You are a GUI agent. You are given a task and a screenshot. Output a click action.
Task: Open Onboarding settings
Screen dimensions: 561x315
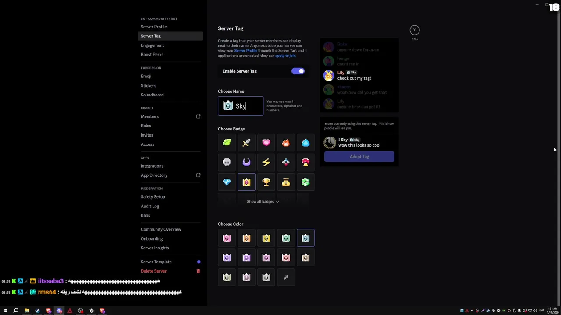coord(170,239)
